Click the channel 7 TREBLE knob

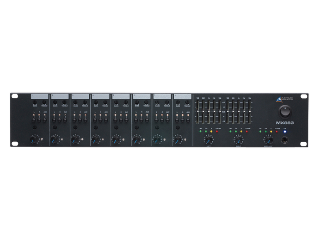point(166,102)
